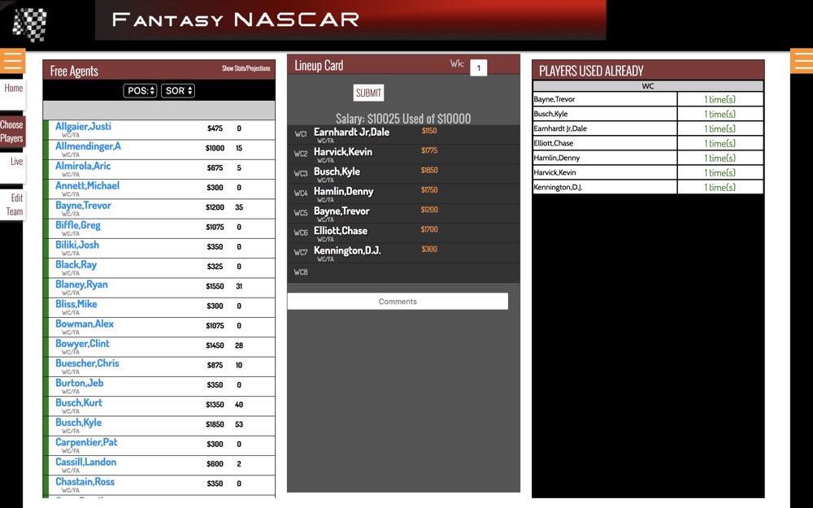Submit the lineup card
This screenshot has width=813, height=508.
(x=368, y=93)
